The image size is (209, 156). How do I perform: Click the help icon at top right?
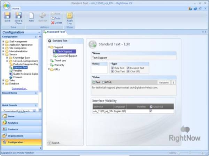[195, 9]
